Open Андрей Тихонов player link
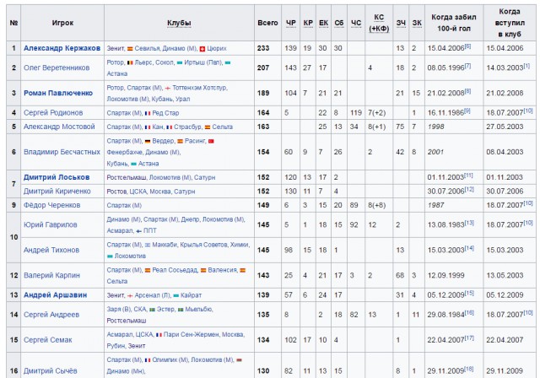540x378 pixels. [51, 250]
